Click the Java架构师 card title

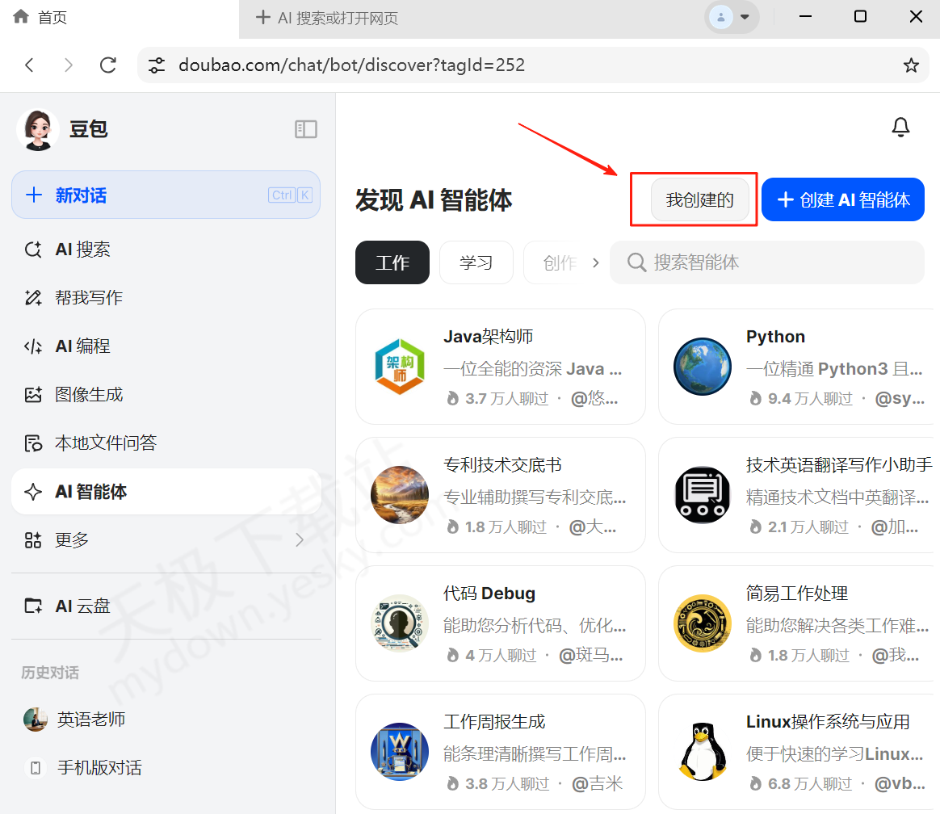488,336
